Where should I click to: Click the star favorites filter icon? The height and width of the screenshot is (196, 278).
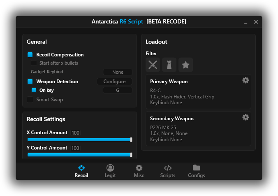pos(185,65)
